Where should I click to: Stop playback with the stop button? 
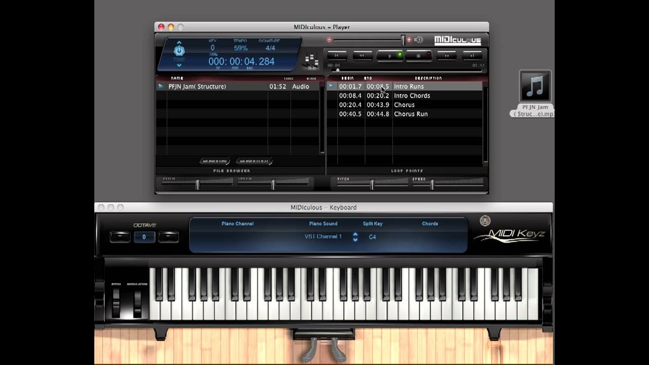point(418,56)
